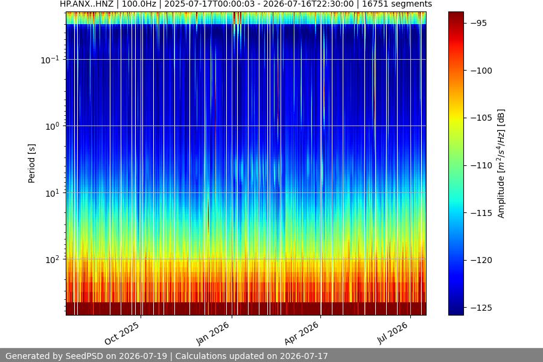543x362 pixels.
Task: Click the 'Oct 2025' x-axis tick label
Action: 122,333
